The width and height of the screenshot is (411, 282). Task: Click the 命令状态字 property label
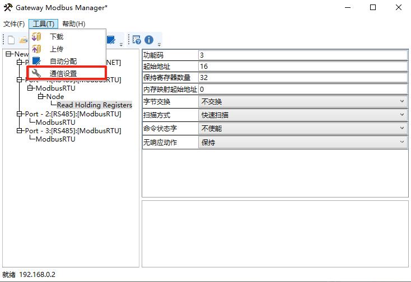160,129
